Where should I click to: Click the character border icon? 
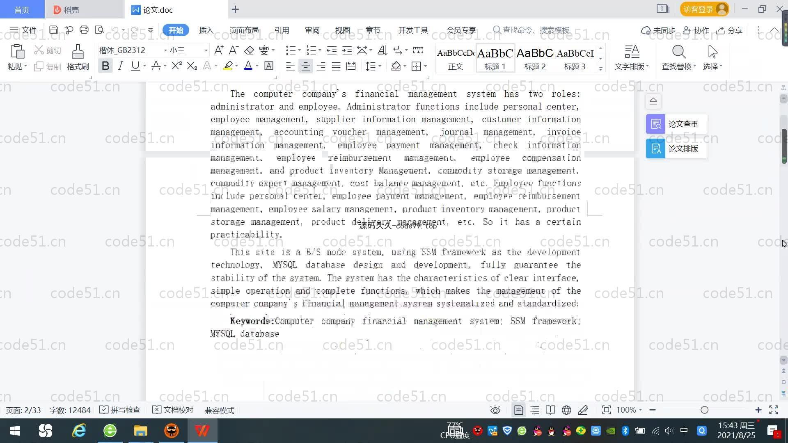point(268,66)
